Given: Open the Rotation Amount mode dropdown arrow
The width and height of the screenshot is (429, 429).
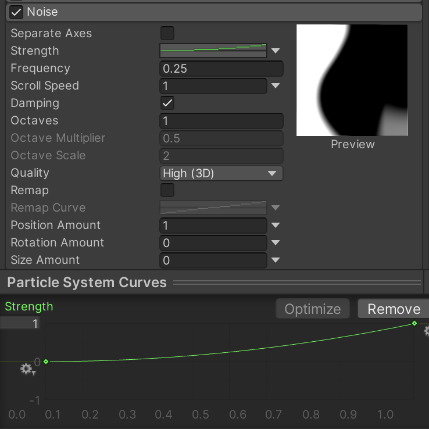Looking at the screenshot, I should (276, 243).
